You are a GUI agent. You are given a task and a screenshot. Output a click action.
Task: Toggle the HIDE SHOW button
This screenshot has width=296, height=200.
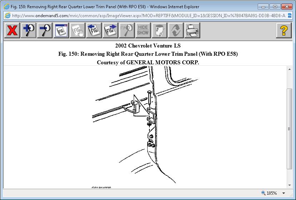(x=143, y=30)
